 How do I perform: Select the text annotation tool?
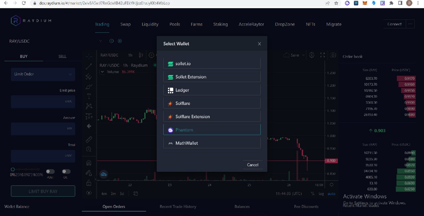(x=89, y=96)
